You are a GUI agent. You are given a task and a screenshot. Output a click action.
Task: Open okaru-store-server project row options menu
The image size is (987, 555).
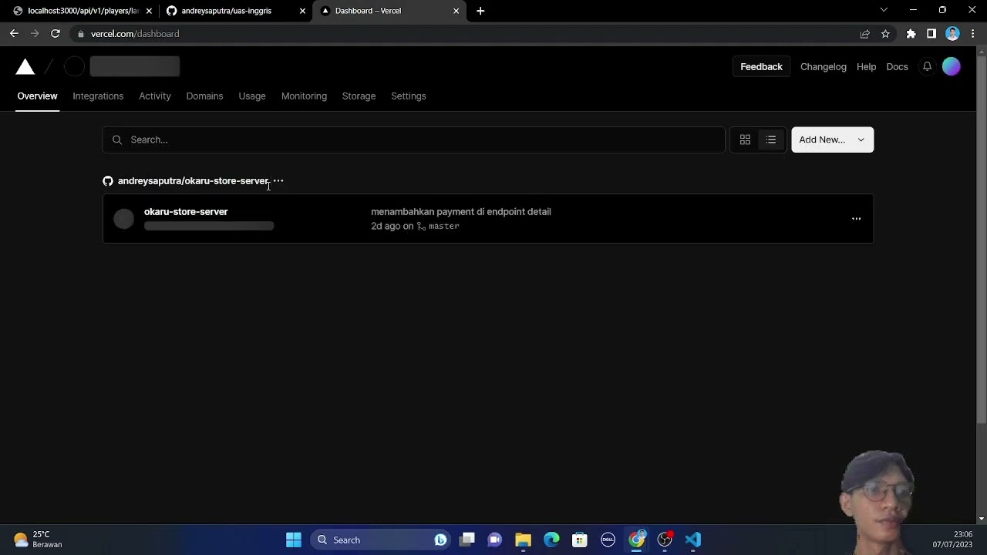[x=856, y=219]
